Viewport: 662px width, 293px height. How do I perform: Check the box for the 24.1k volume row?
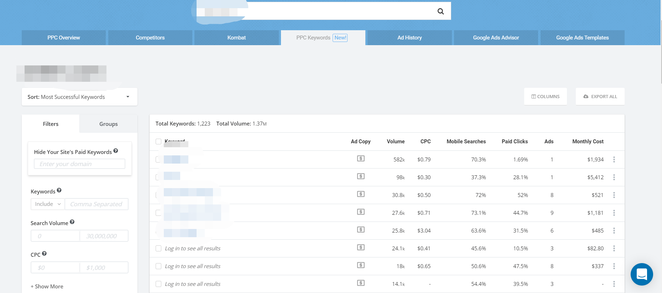pyautogui.click(x=158, y=249)
